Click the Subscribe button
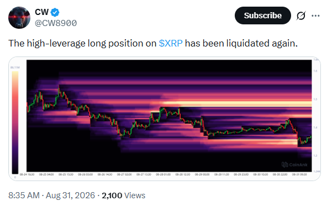 click(263, 16)
